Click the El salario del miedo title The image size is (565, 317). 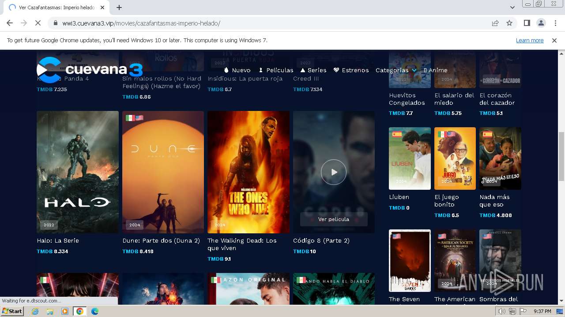[x=454, y=99]
